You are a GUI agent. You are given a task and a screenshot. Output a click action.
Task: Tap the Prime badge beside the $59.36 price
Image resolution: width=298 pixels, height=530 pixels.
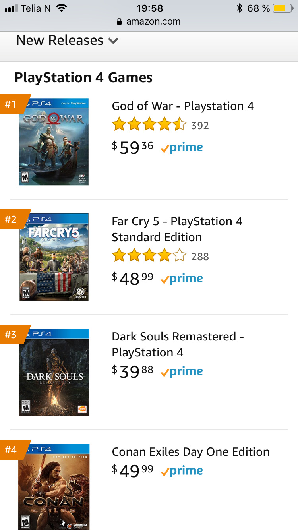tap(182, 148)
